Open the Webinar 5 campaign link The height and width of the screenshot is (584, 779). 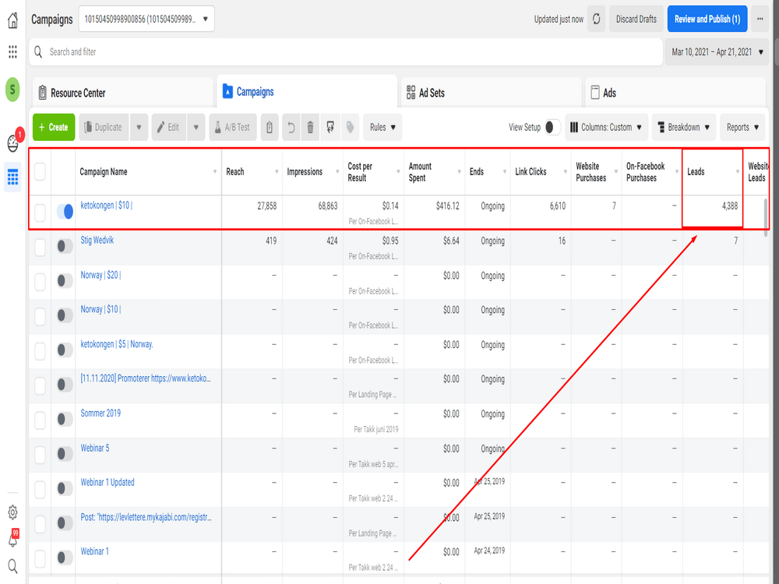[x=94, y=448]
